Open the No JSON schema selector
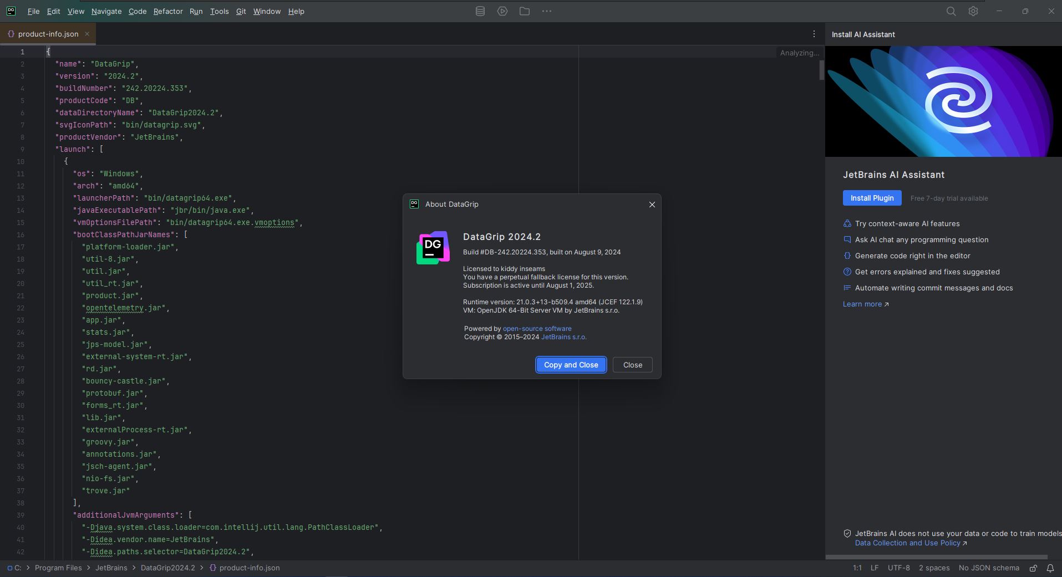 989,568
